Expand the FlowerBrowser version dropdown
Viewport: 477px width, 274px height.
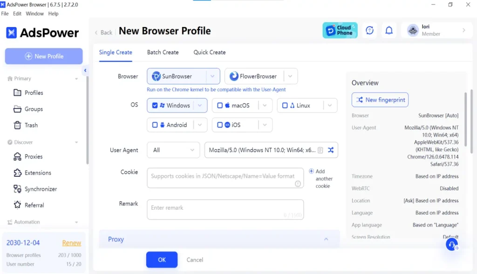coord(290,76)
